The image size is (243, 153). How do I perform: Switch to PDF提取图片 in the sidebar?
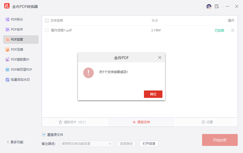point(21,60)
